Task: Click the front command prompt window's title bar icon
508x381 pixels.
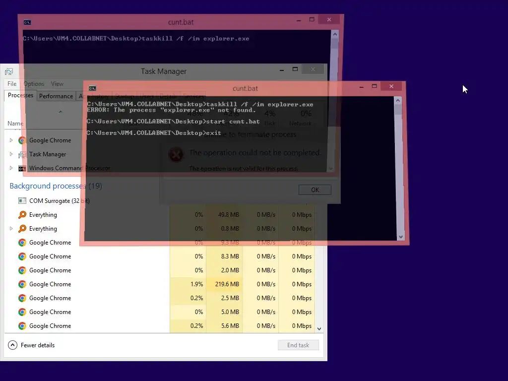Action: (x=92, y=88)
